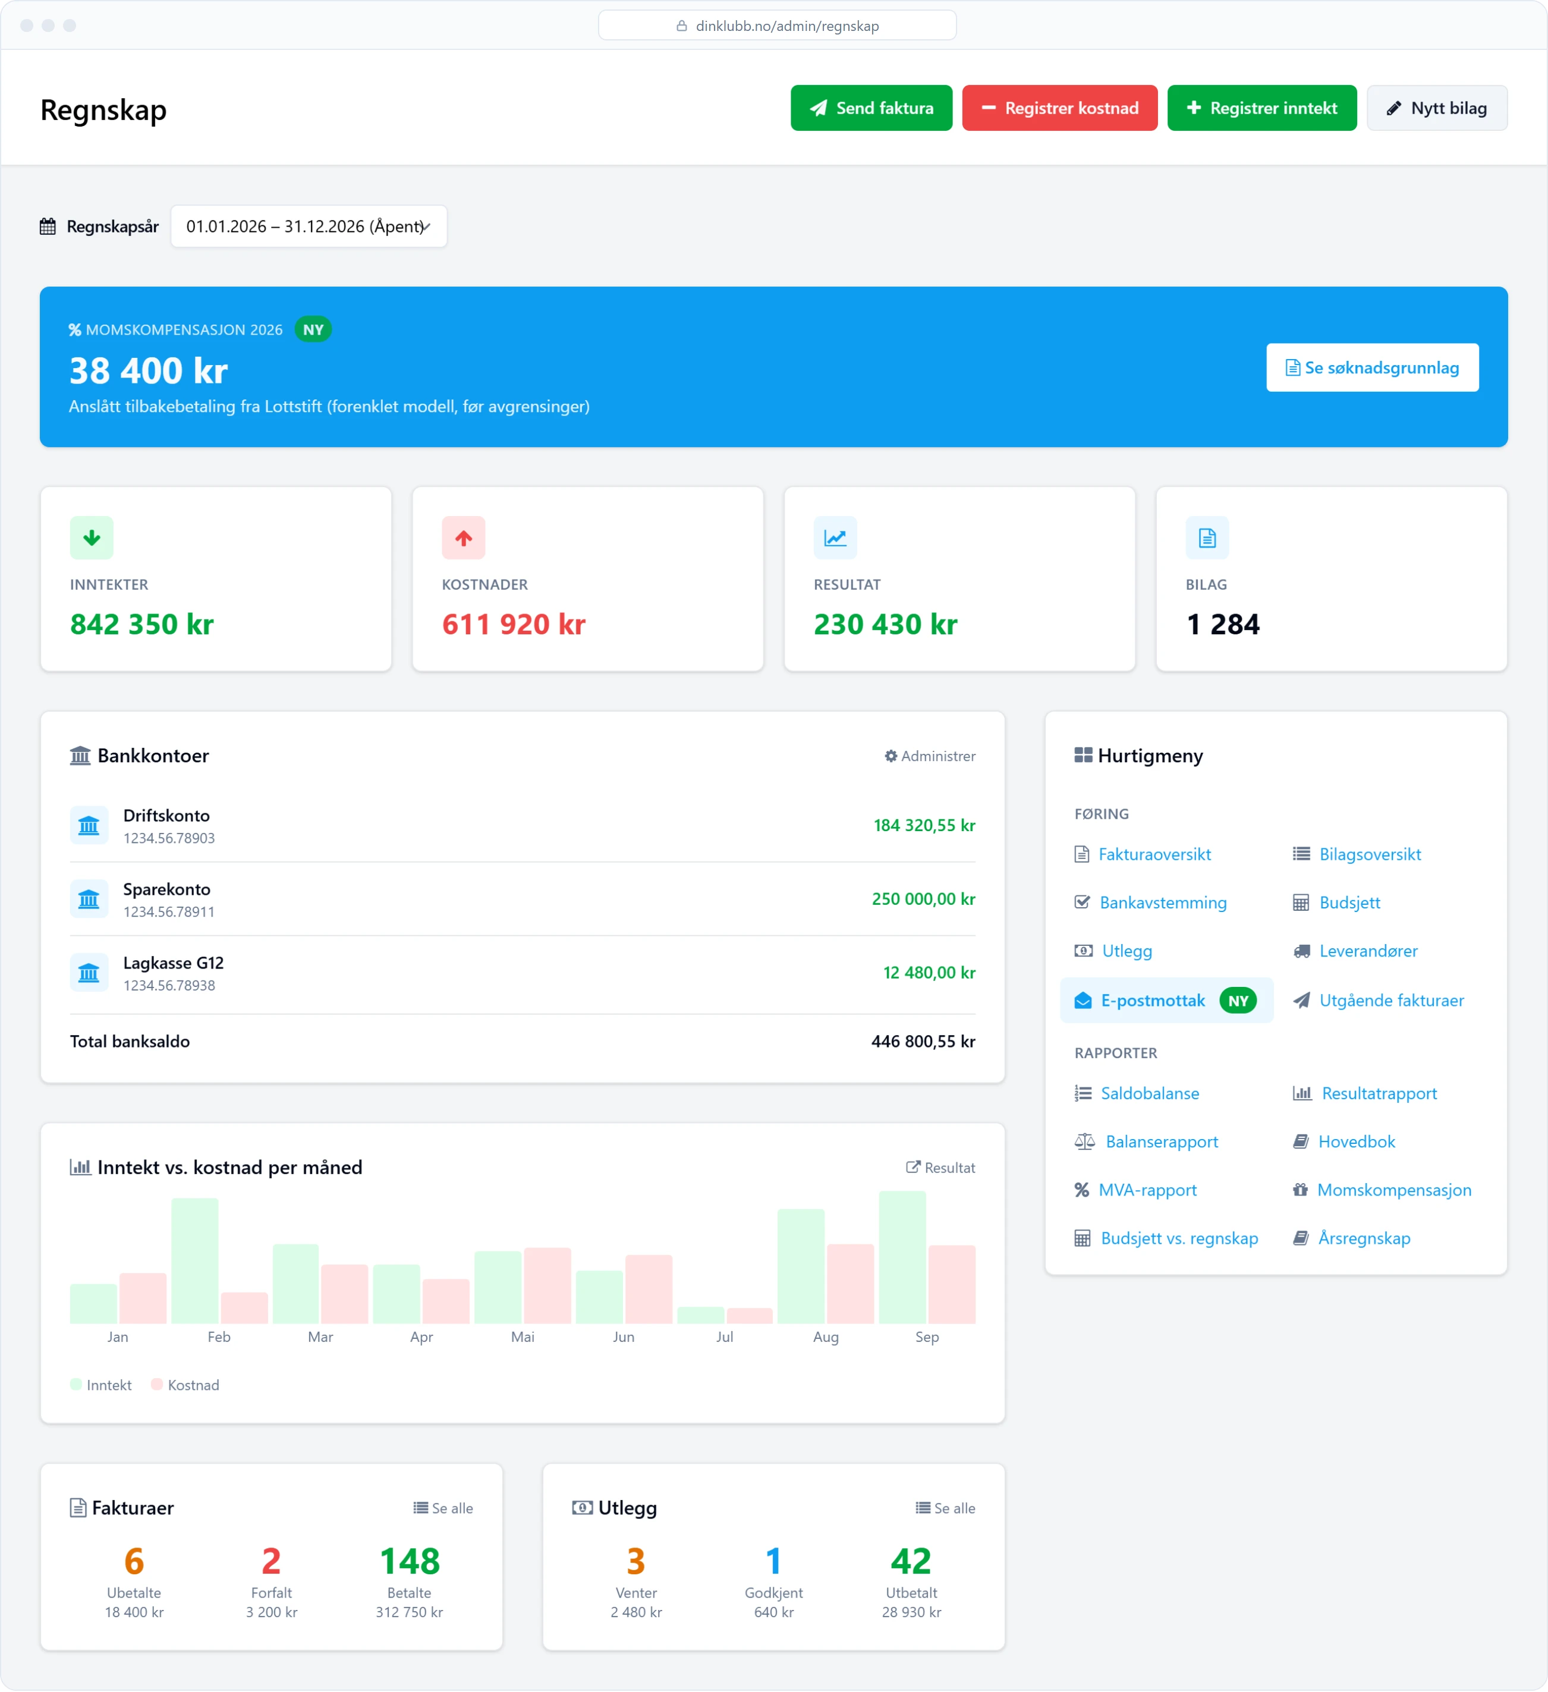Click the Utgående fakturaer paper-plane icon
This screenshot has height=1692, width=1548.
point(1301,1001)
